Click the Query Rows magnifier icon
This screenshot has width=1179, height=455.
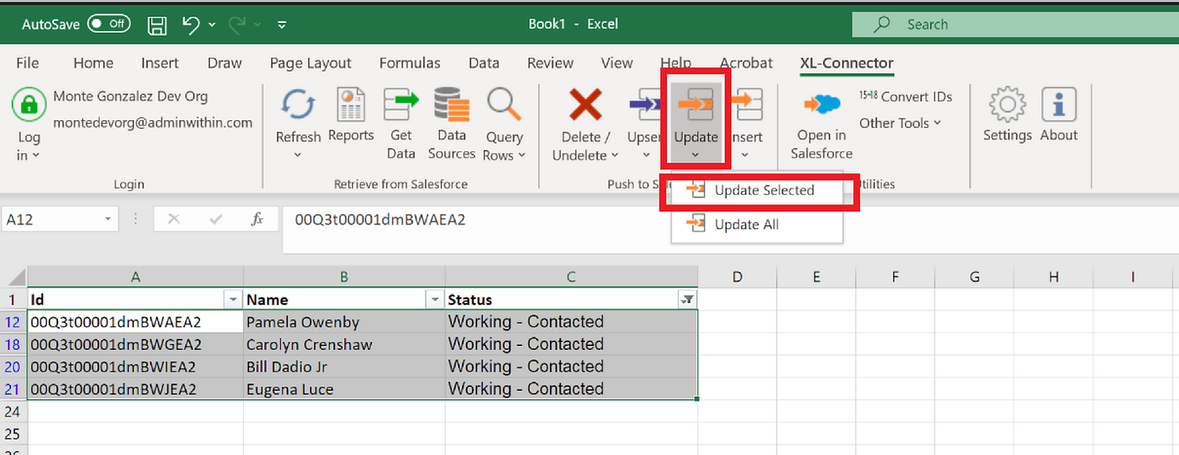pyautogui.click(x=504, y=105)
